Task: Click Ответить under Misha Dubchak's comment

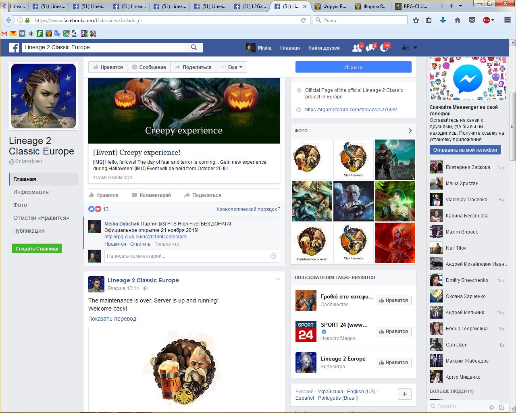Action: click(140, 244)
